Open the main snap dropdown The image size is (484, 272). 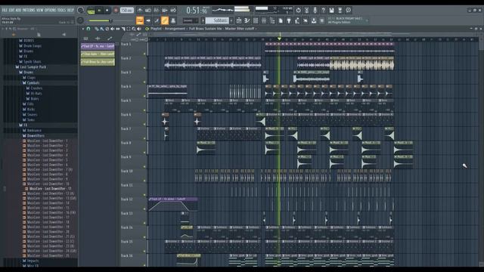[190, 20]
